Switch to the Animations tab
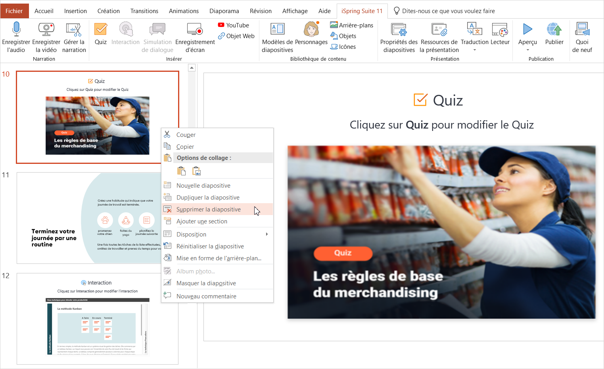The image size is (604, 369). [x=184, y=11]
